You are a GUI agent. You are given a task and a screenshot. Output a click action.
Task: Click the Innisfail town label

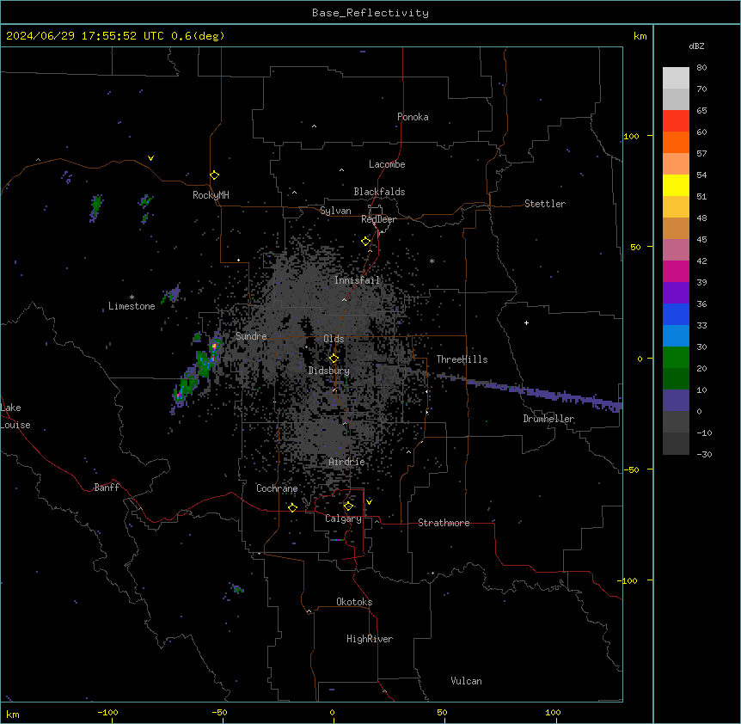click(358, 280)
